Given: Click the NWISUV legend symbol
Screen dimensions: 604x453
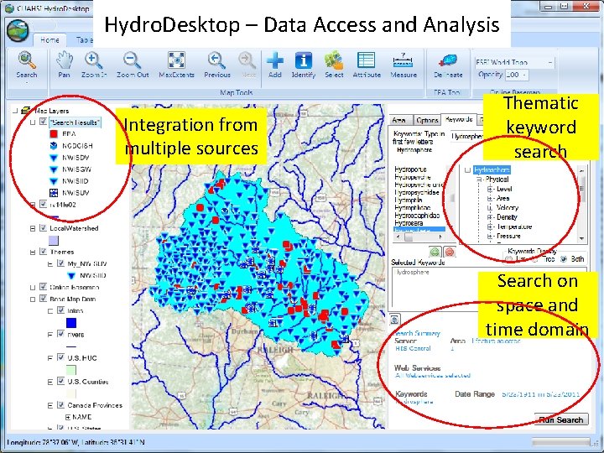Looking at the screenshot, I should [54, 193].
